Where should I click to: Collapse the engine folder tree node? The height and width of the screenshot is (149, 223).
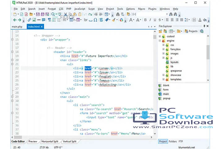(x=160, y=41)
